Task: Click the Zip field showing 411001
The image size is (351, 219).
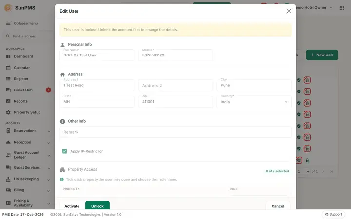Action: tap(175, 102)
